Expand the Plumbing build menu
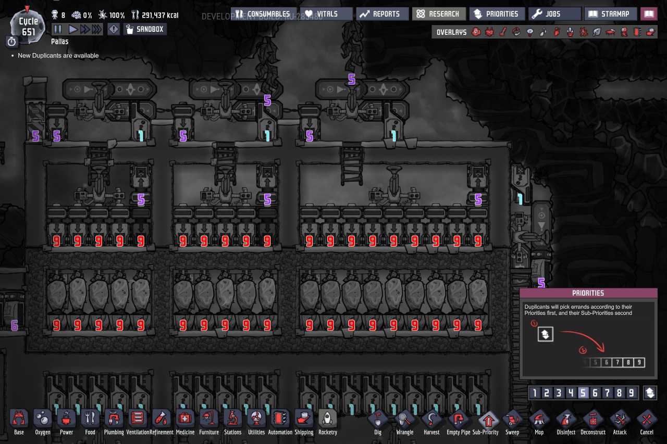667x444 pixels. pyautogui.click(x=114, y=418)
